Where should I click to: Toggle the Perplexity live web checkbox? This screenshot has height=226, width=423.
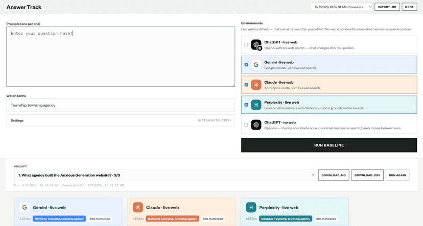[x=246, y=105]
